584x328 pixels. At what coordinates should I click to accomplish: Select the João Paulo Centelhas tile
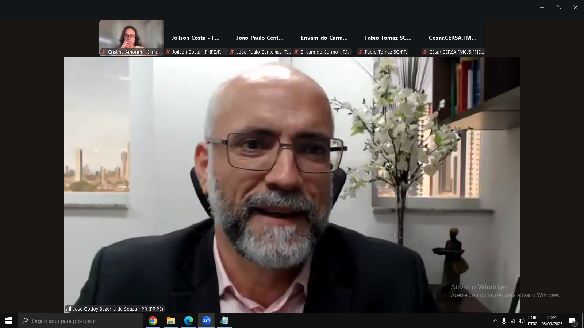[260, 38]
